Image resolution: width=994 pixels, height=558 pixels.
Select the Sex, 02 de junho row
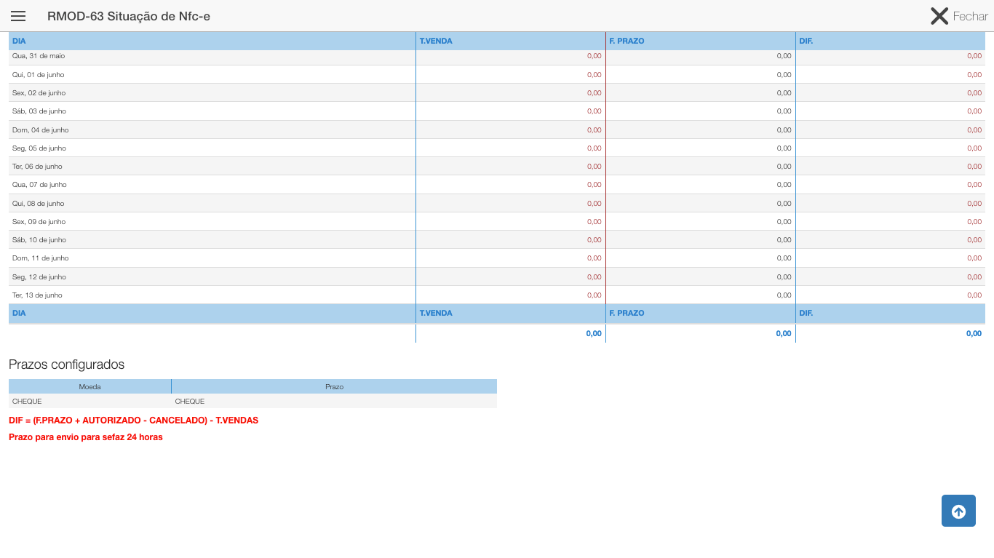coord(39,93)
